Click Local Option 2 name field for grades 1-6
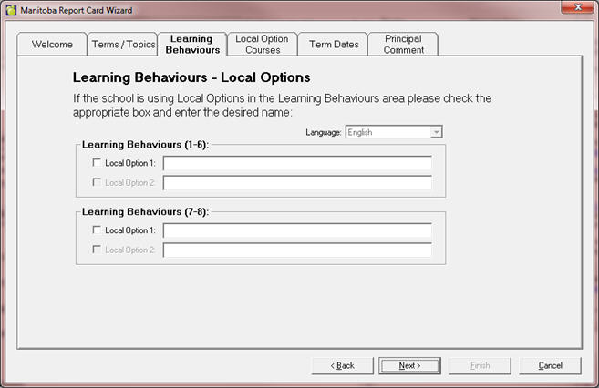Image resolution: width=599 pixels, height=388 pixels. [x=296, y=183]
